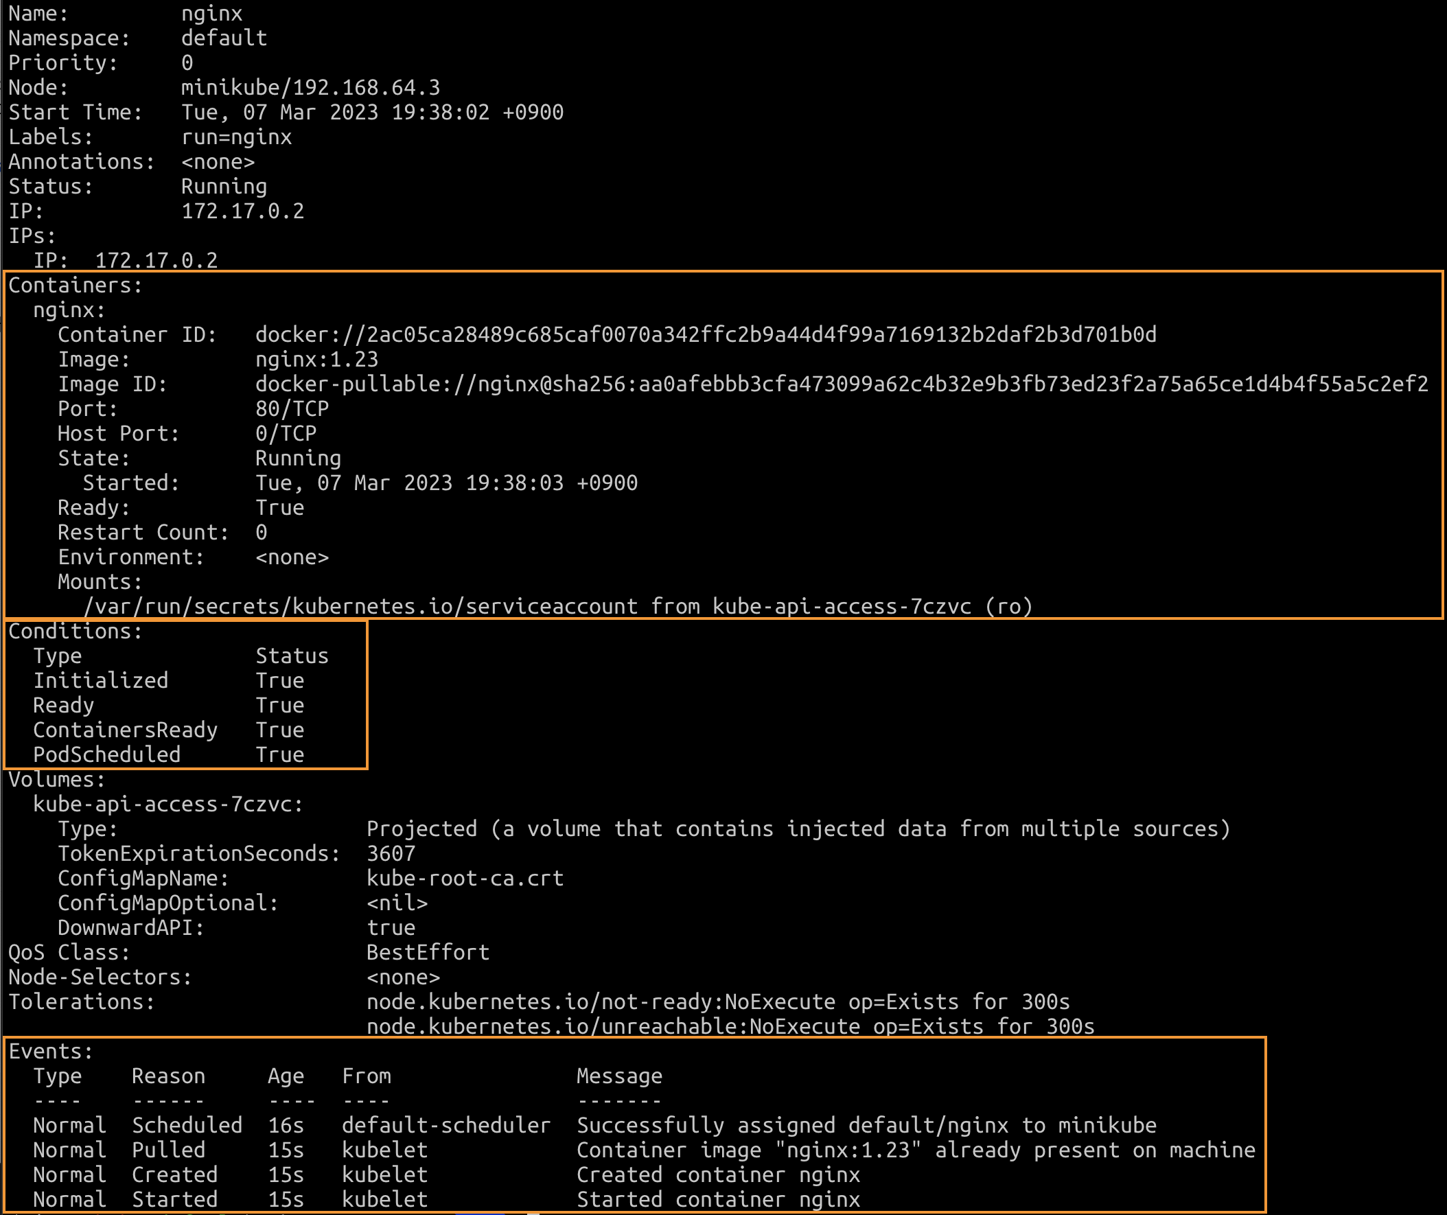Click the Scheduled event reason
The image size is (1447, 1215).
tap(187, 1125)
